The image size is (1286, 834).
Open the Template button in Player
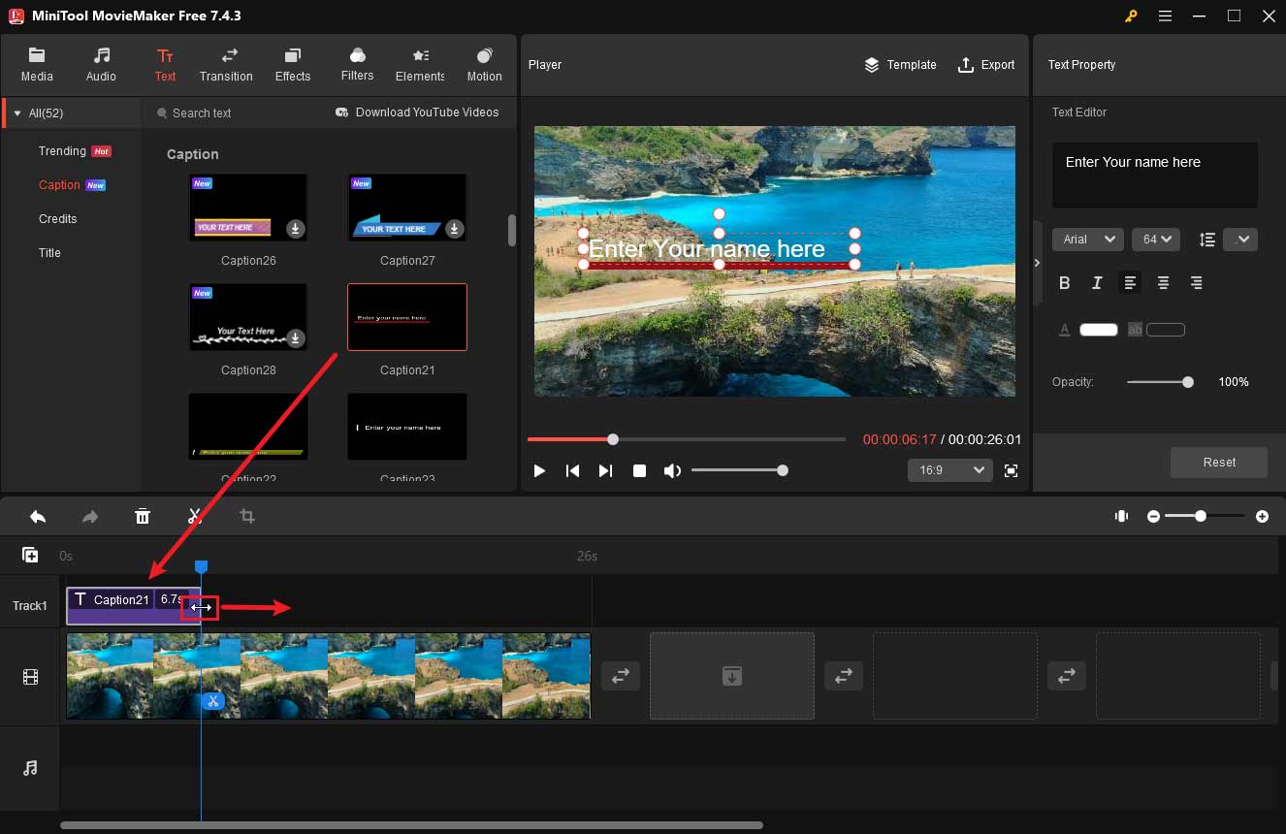(900, 65)
